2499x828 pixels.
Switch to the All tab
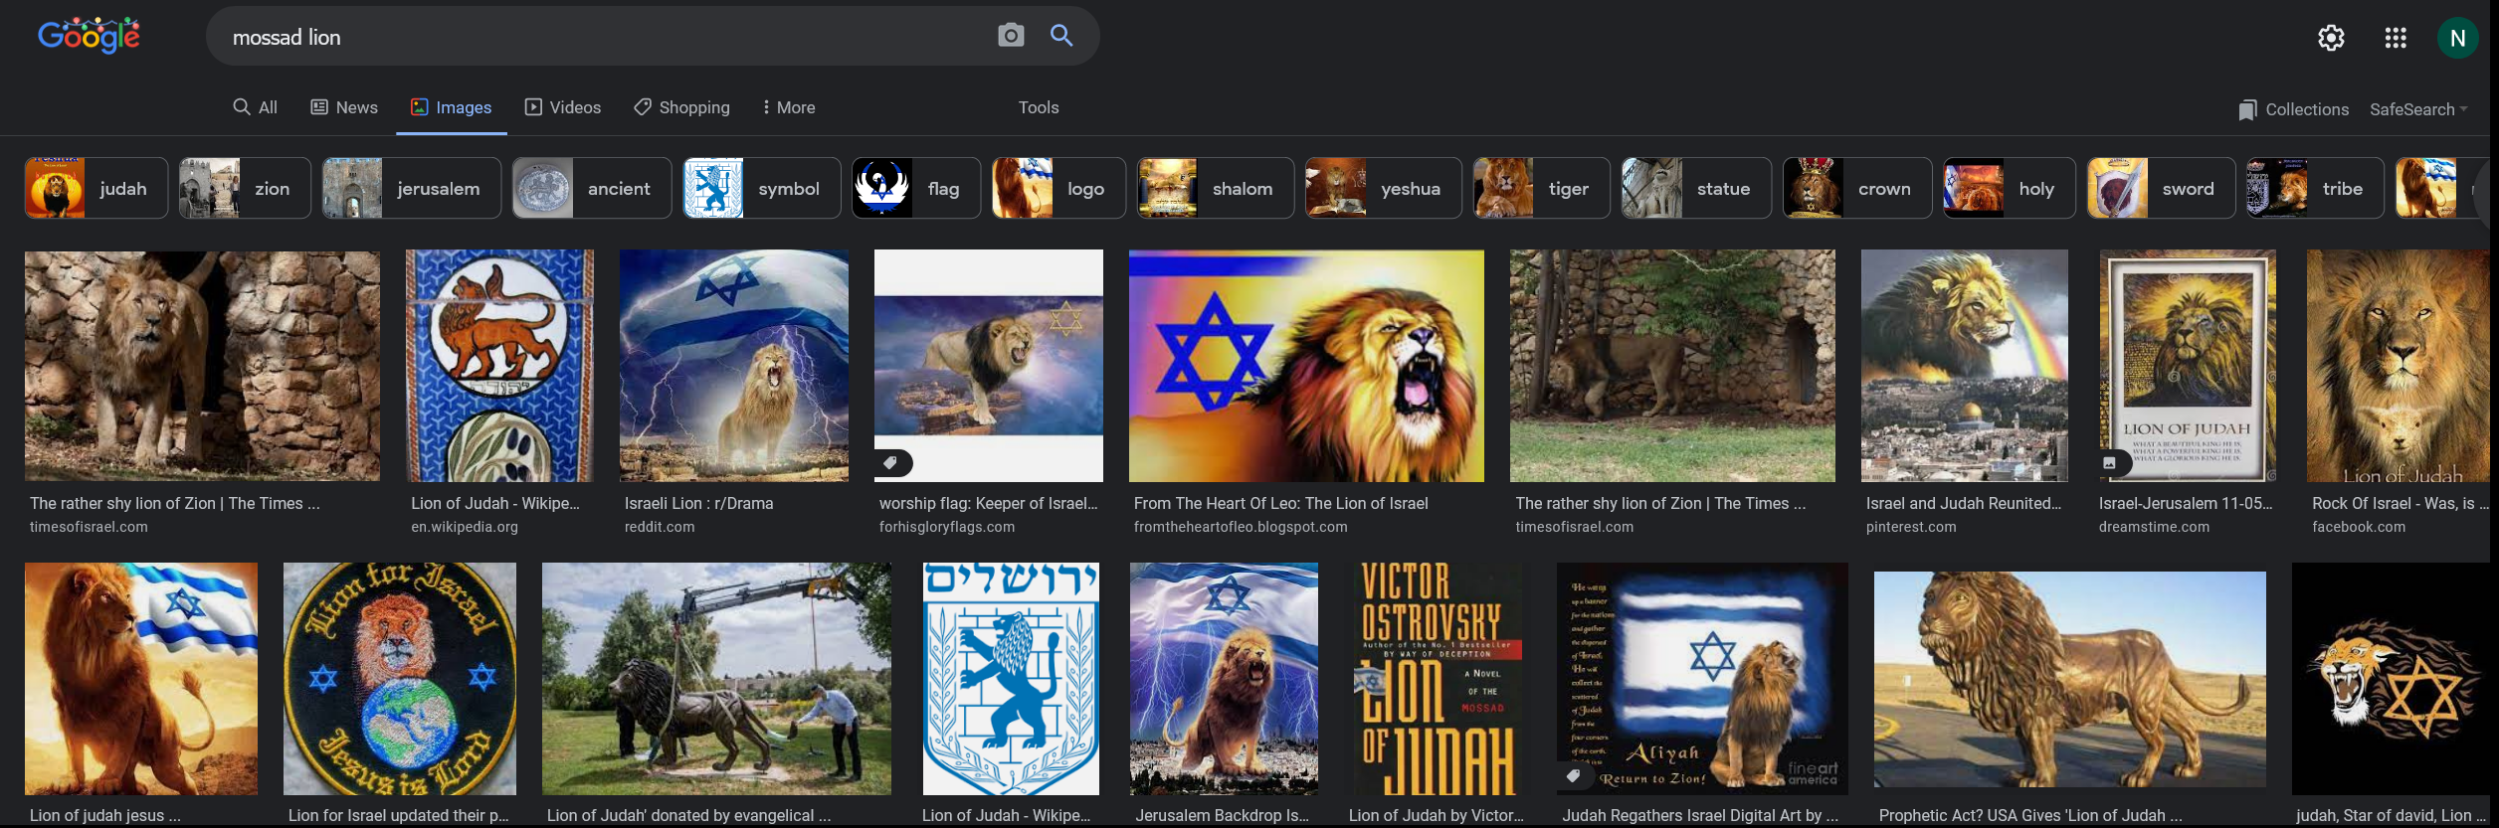point(256,107)
